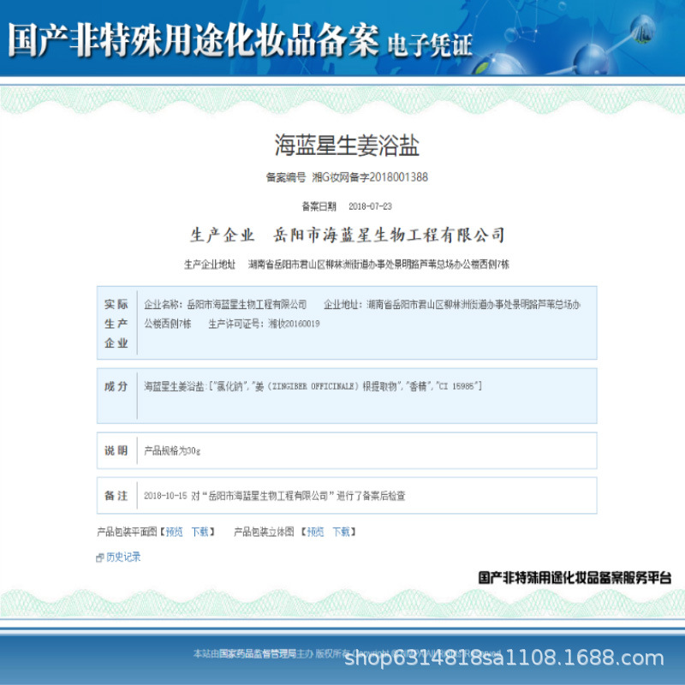
Task: Click the 历史记录 window icon
Action: coord(99,558)
